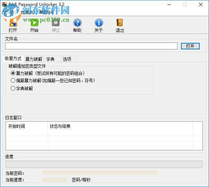The height and width of the screenshot is (187, 209).
Task: Click the 当前速度 value field
Action: pos(54,180)
